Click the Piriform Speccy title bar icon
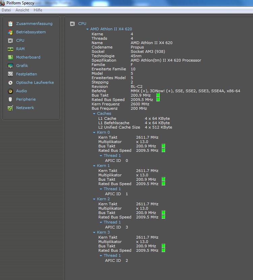Viewport: 253px width, 280px height. click(x=2, y=3)
